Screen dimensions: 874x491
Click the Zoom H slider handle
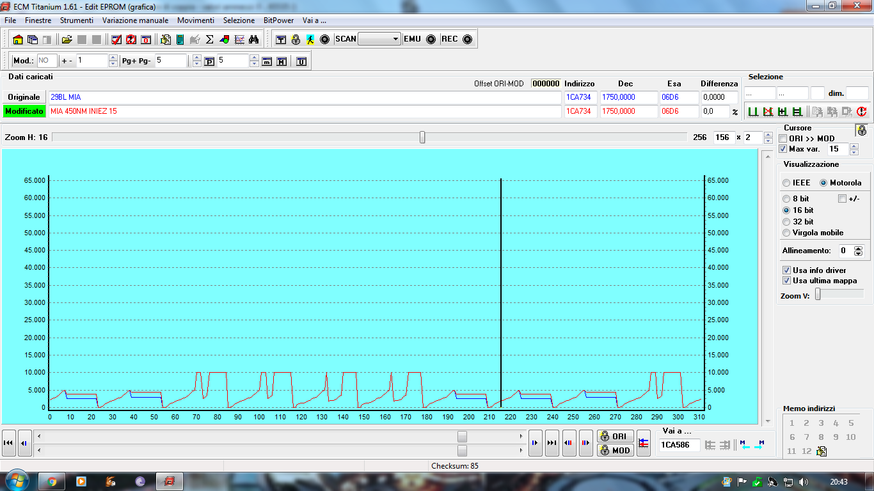click(422, 137)
